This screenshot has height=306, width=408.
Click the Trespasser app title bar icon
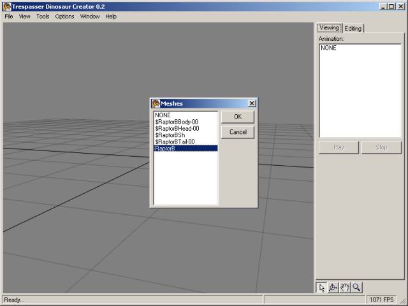click(x=6, y=6)
